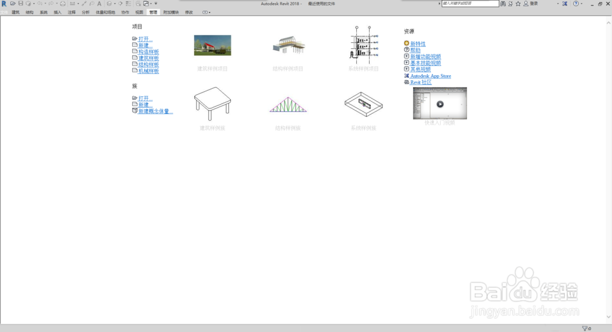Viewport: 612px width, 332px height.
Task: Open the 新特性 resource link
Action: coord(417,43)
